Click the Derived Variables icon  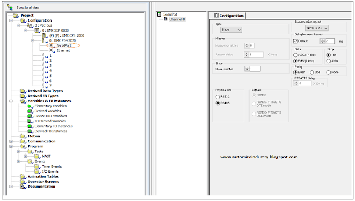(30, 111)
